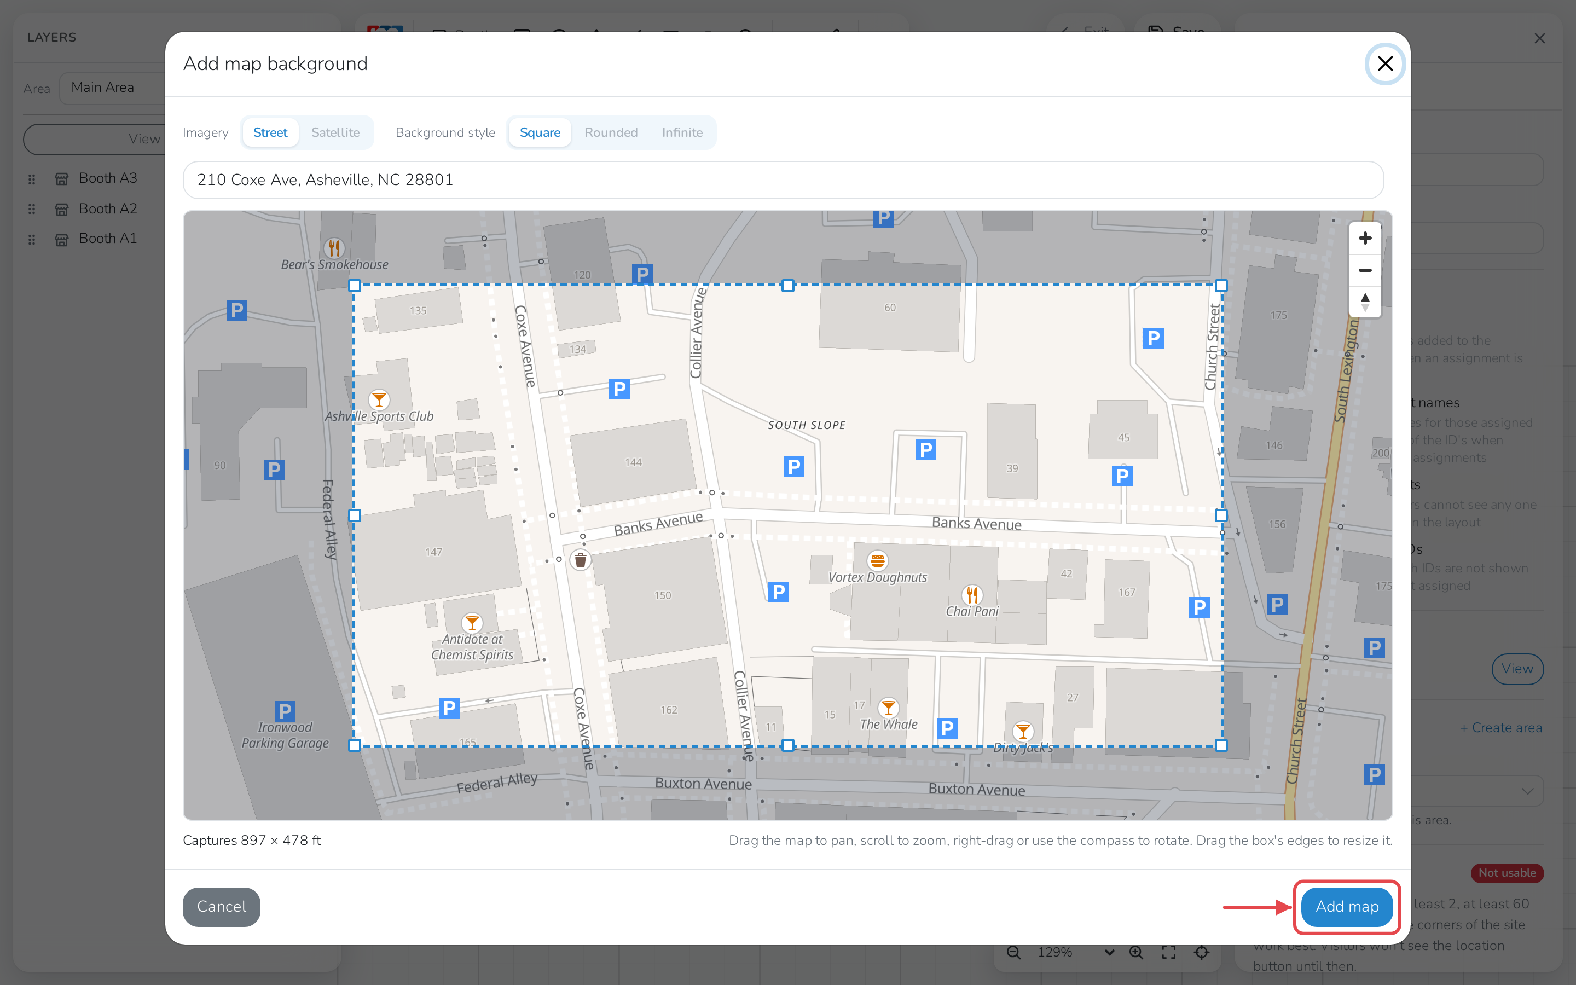Click the Not usable status badge
This screenshot has height=985, width=1576.
coord(1507,873)
